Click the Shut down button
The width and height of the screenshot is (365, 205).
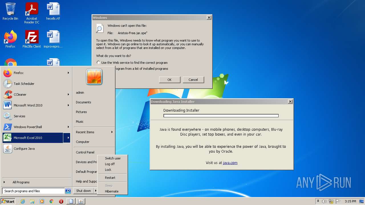[x=84, y=191]
